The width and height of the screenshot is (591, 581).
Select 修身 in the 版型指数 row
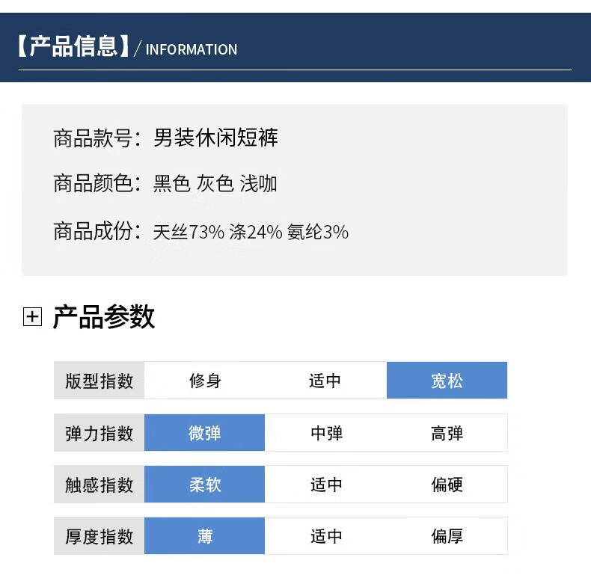tap(205, 381)
